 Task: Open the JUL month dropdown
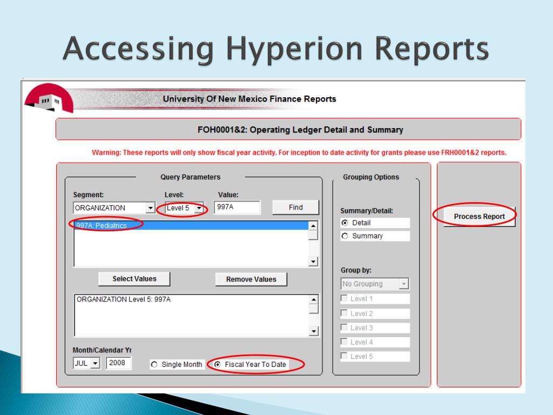pyautogui.click(x=95, y=363)
